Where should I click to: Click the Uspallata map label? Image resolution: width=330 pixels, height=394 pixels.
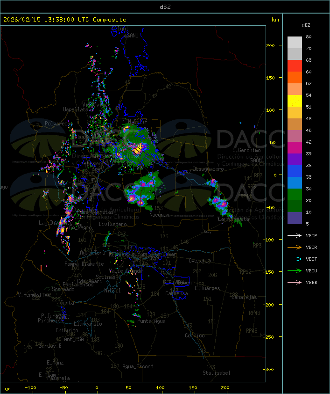(x=76, y=110)
